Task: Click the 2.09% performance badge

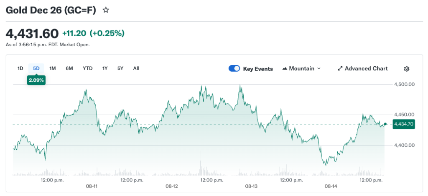Action: pyautogui.click(x=36, y=80)
